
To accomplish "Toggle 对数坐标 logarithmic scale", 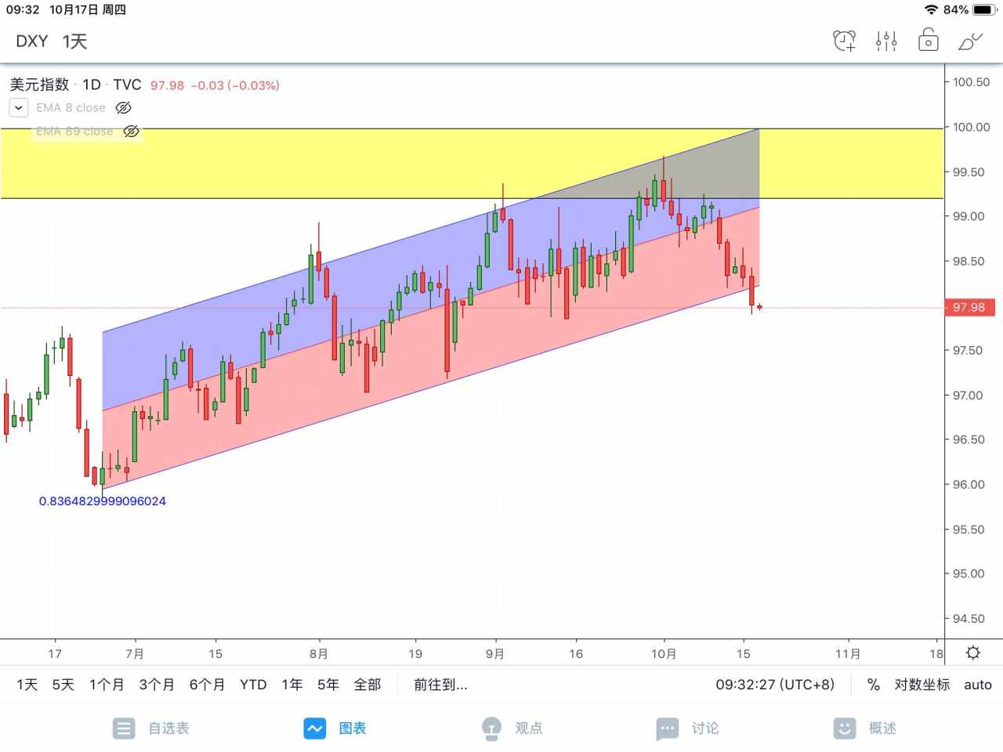I will click(922, 685).
